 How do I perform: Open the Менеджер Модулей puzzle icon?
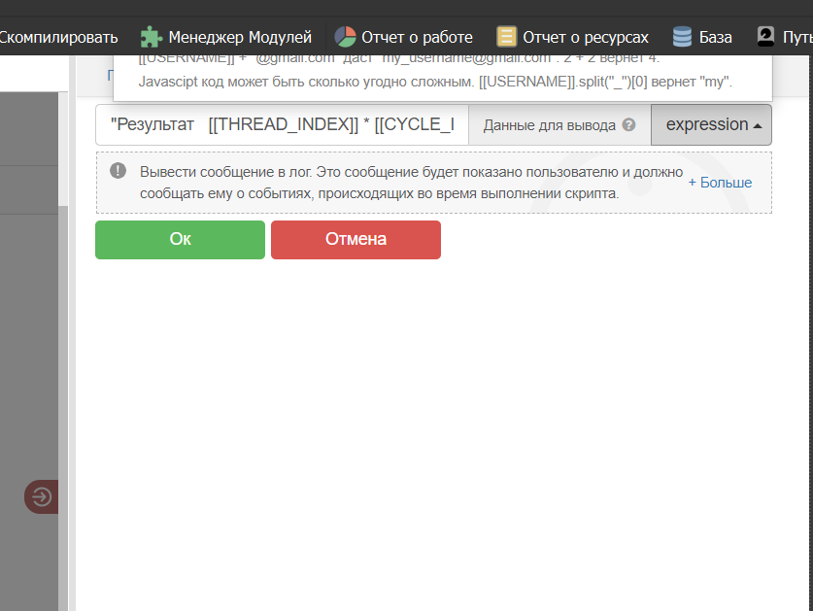pos(152,37)
